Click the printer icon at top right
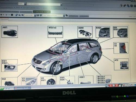This screenshot has width=136, height=102. pos(121,5)
